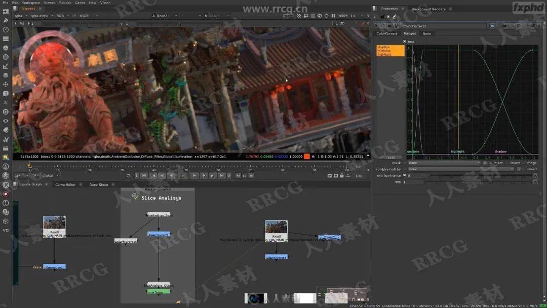Switch to the Curve Editor tab
547x308 pixels.
tap(65, 184)
